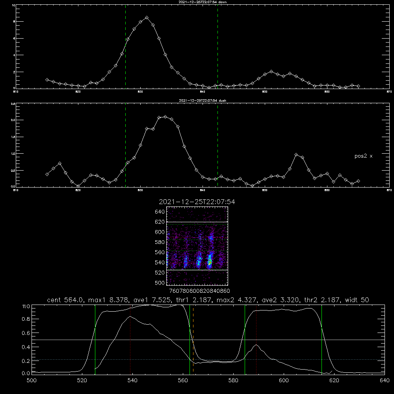Click the red dotted peak line near 589
This screenshot has height=394, width=394.
[256, 339]
